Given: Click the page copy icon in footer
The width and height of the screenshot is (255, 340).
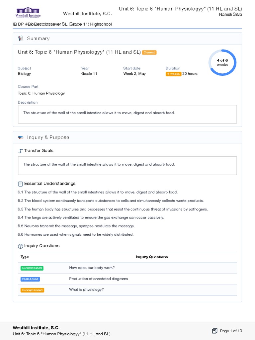Looking at the screenshot, I should coord(214,331).
